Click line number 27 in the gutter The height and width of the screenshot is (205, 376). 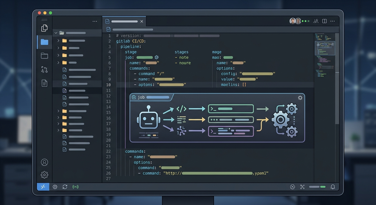108,179
